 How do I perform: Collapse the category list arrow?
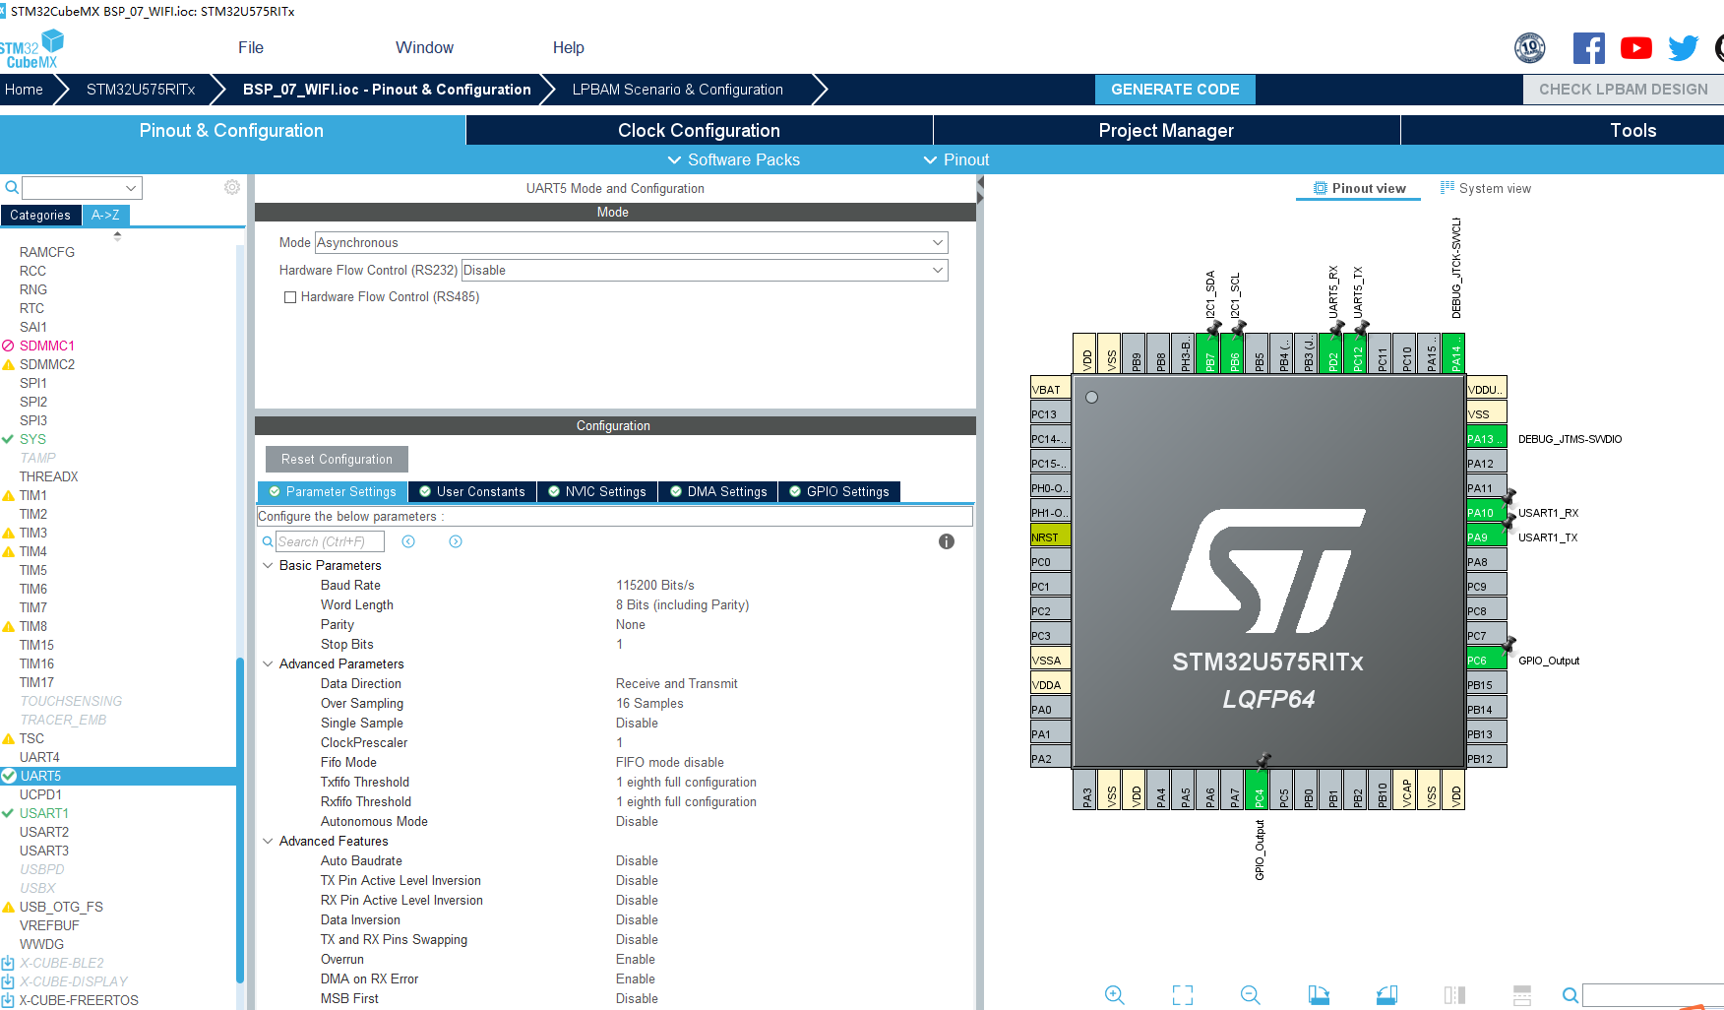(117, 236)
